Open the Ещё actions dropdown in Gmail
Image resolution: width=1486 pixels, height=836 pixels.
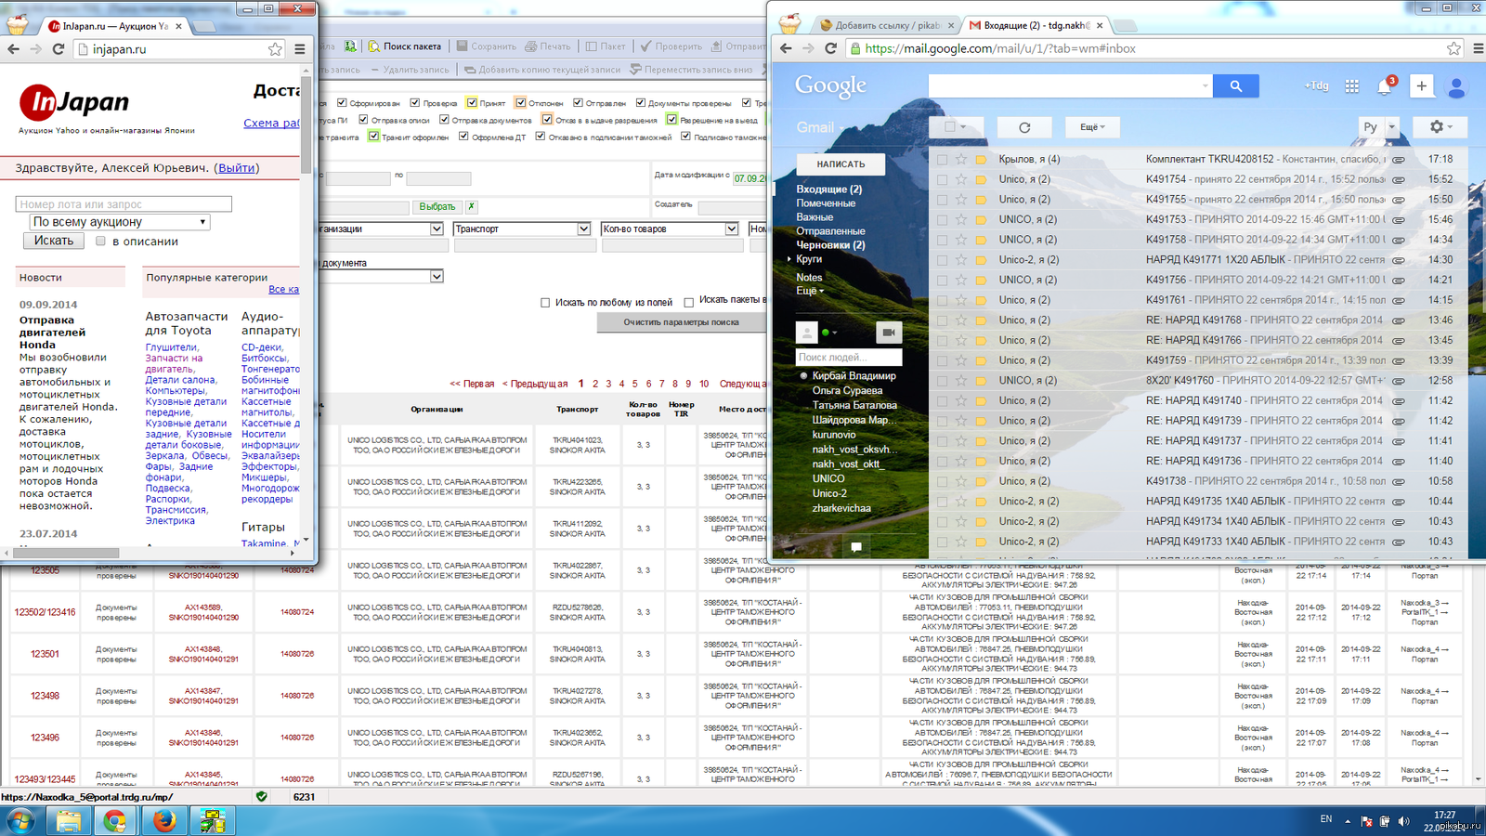tap(1092, 127)
